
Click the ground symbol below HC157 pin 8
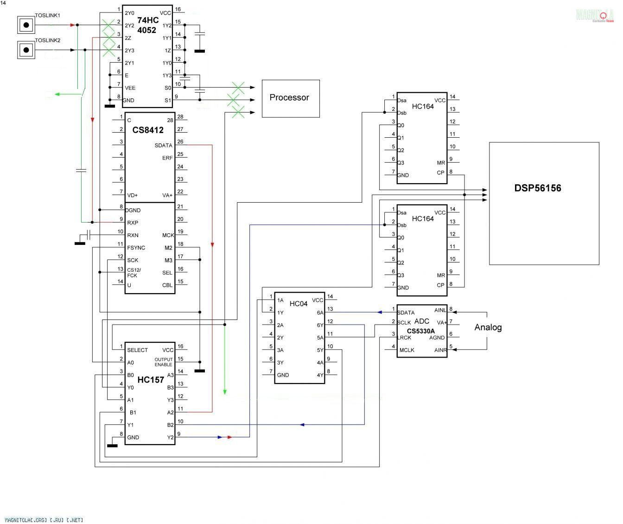[x=112, y=445]
